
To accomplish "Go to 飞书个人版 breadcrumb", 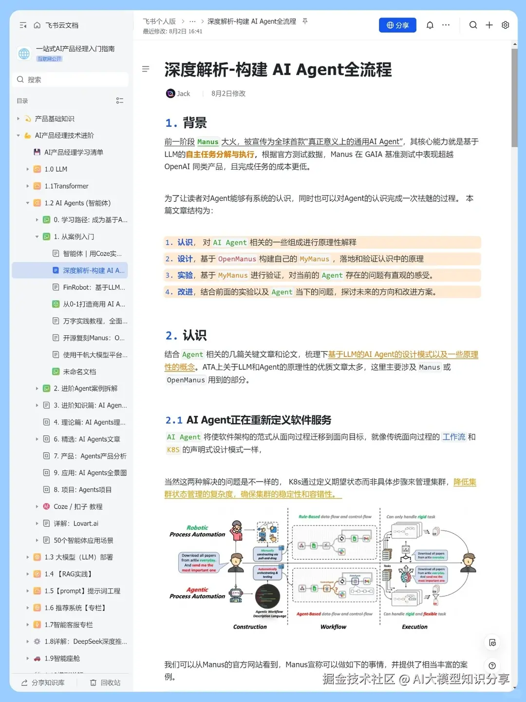I will pyautogui.click(x=159, y=21).
